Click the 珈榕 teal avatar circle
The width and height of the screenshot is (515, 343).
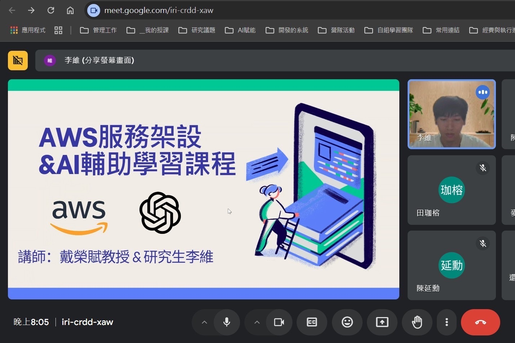click(x=452, y=190)
